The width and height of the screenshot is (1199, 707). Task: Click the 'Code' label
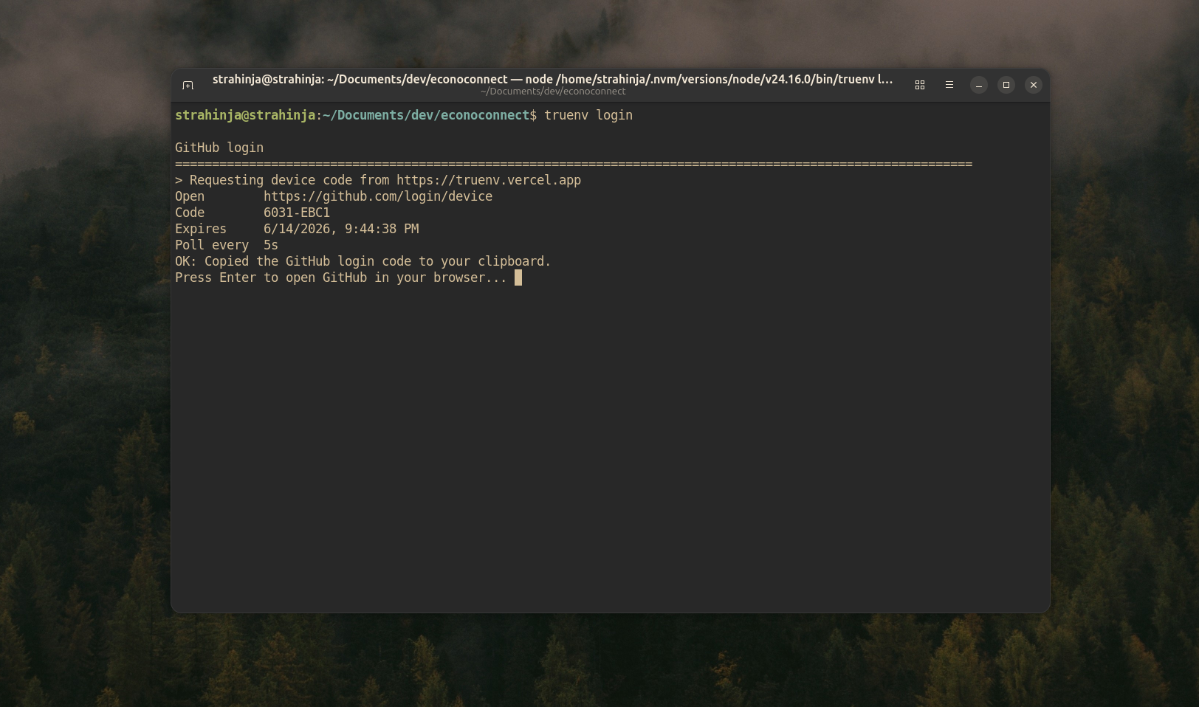(x=190, y=213)
